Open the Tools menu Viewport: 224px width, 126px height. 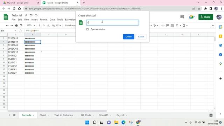point(60,20)
